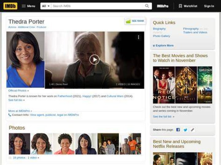Open Trailers and Videos quick link
Viewport: 221px width, 165px height.
(195, 32)
